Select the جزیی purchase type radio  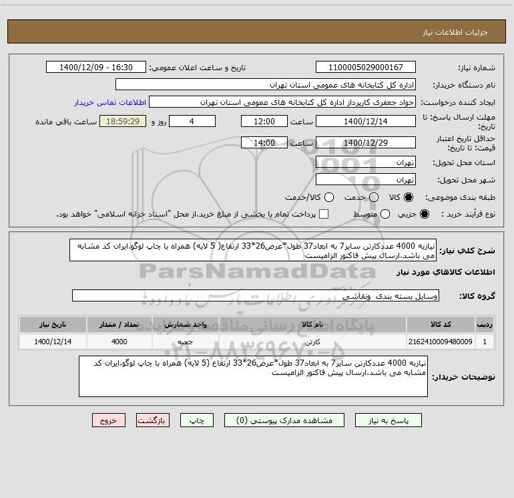click(424, 214)
